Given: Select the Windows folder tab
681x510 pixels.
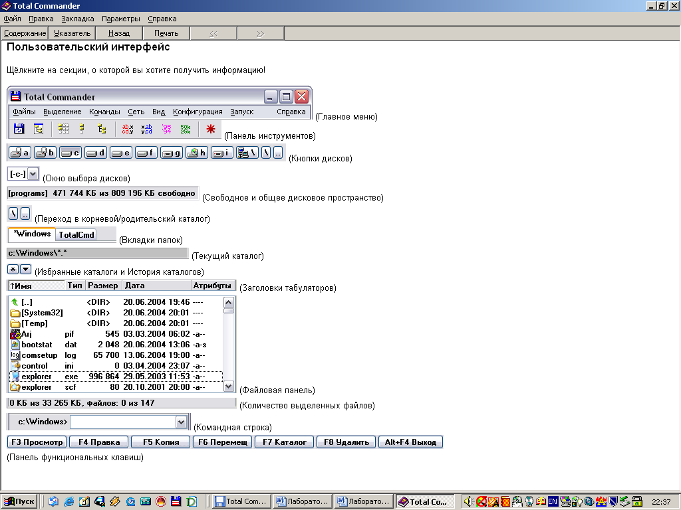Looking at the screenshot, I should (x=32, y=234).
